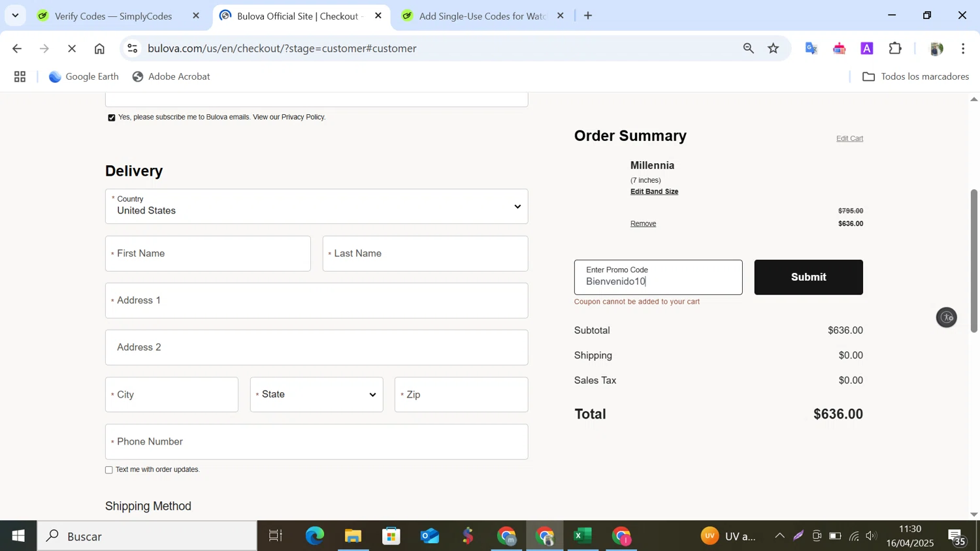Open the UV weather widget in taskbar

728,537
